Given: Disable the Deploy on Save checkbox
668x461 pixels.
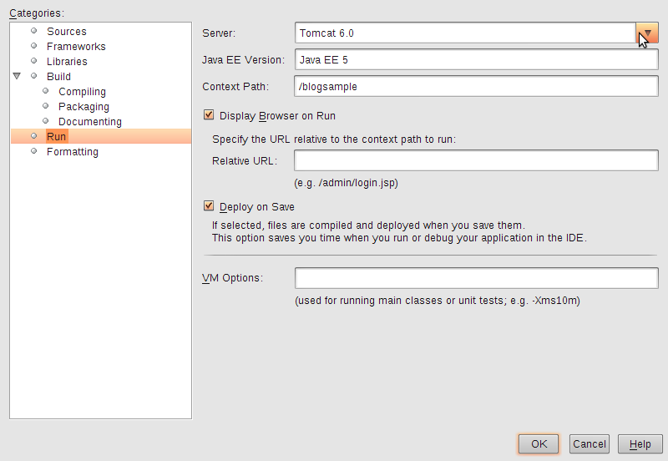Looking at the screenshot, I should [x=209, y=206].
